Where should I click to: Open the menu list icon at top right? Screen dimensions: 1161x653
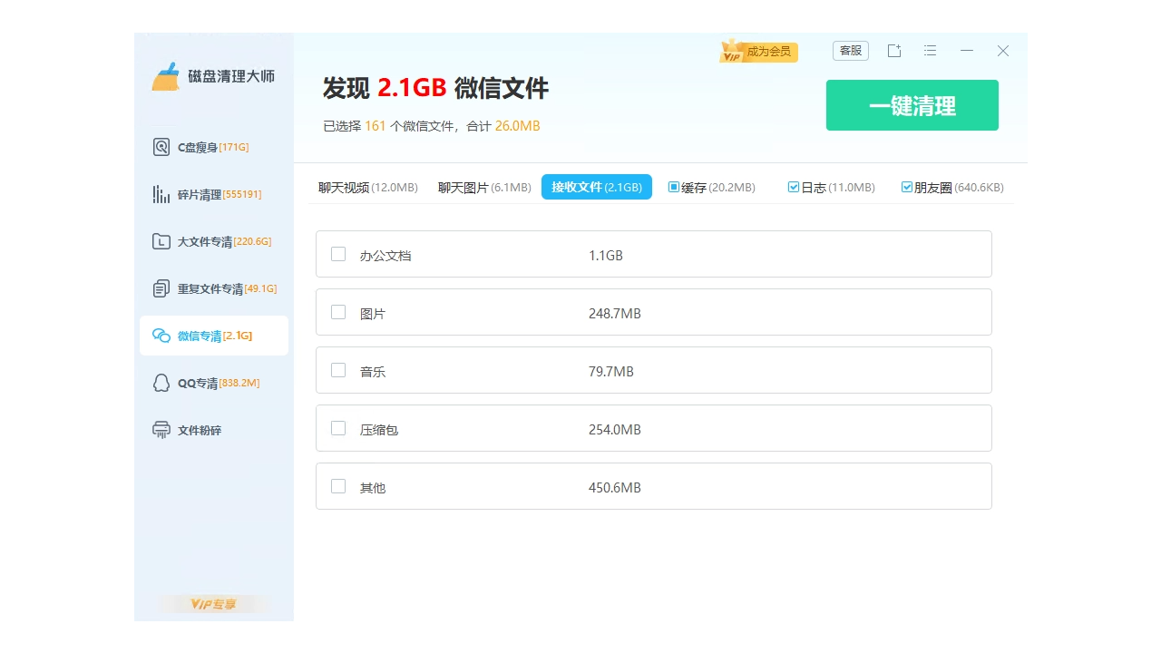tap(930, 50)
